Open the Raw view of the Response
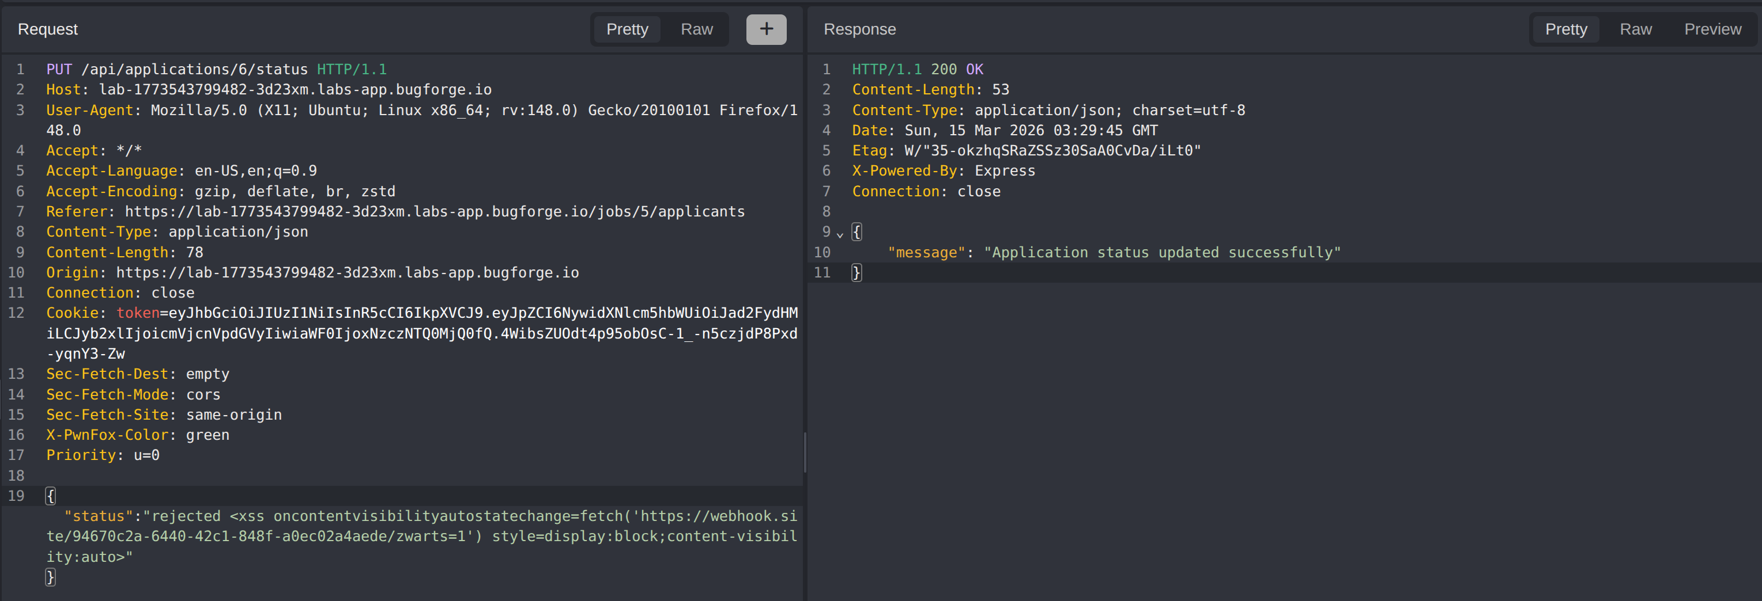The image size is (1762, 601). [x=1635, y=29]
